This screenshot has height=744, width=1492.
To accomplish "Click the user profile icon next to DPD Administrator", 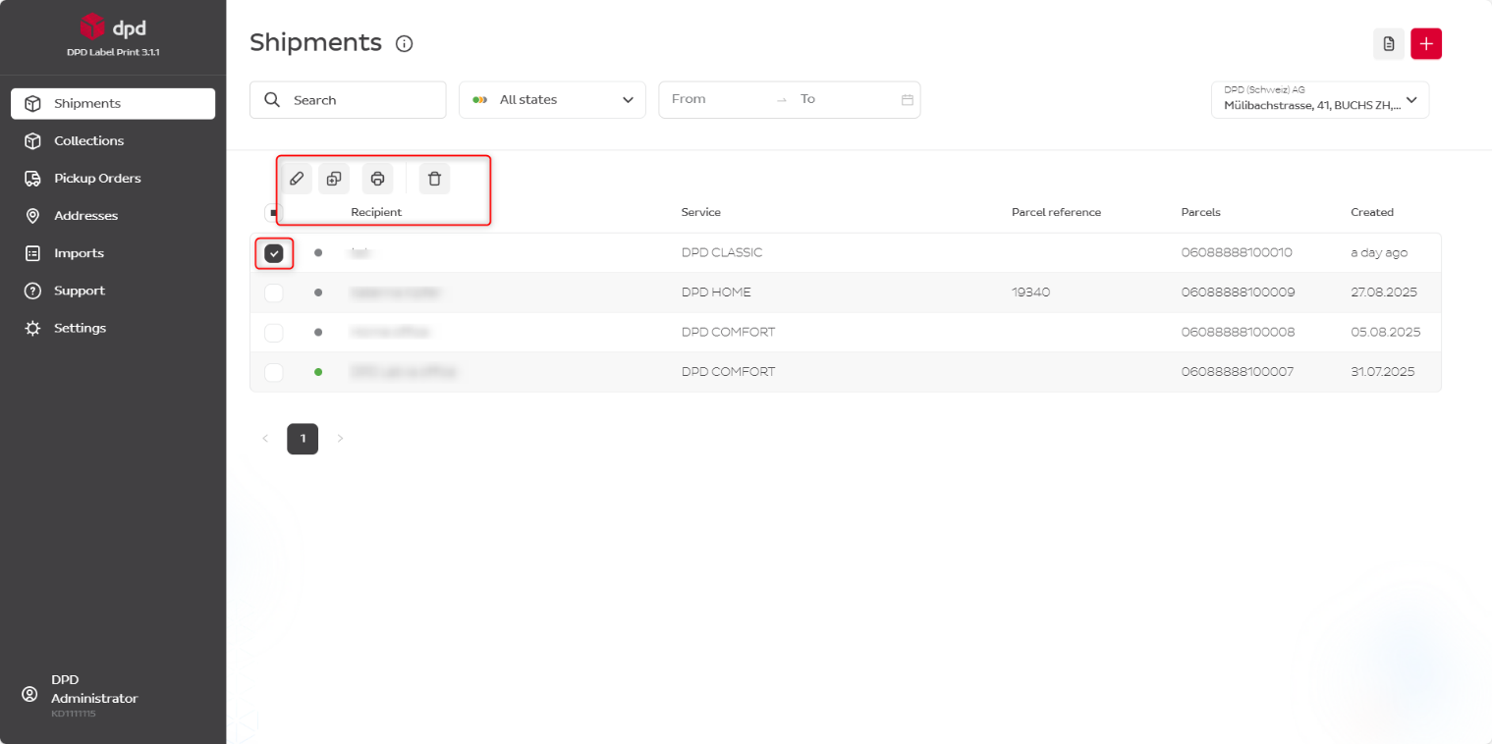I will pyautogui.click(x=29, y=694).
